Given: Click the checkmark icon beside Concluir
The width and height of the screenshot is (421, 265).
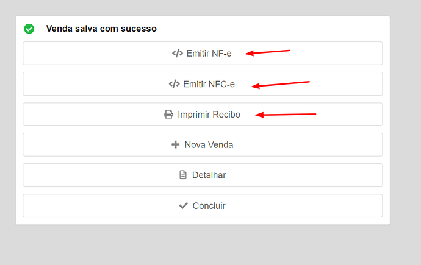Looking at the screenshot, I should point(183,206).
